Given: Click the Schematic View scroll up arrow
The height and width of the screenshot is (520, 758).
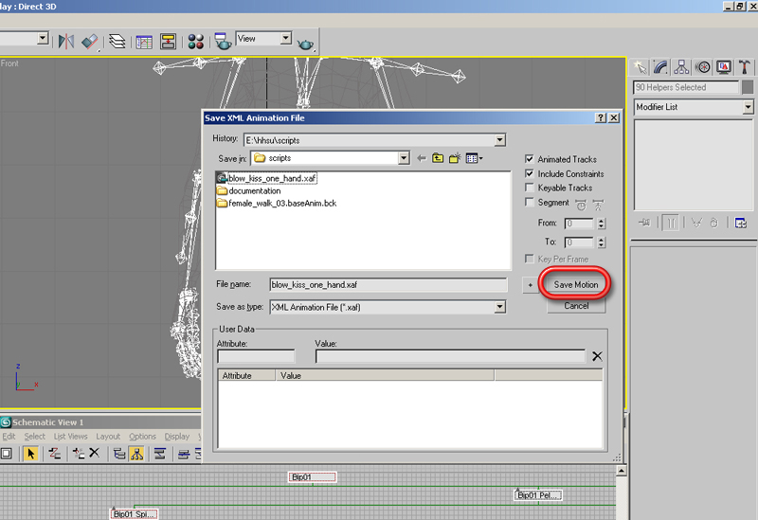Looking at the screenshot, I should pyautogui.click(x=622, y=471).
